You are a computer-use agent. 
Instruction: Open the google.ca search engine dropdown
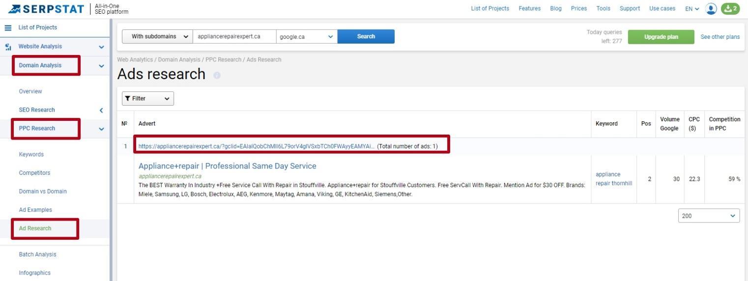pyautogui.click(x=307, y=37)
